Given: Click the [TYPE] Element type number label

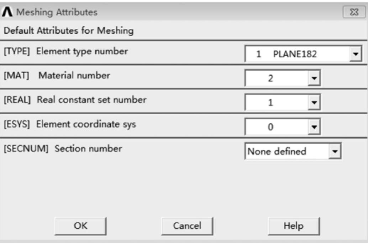Looking at the screenshot, I should [x=65, y=51].
